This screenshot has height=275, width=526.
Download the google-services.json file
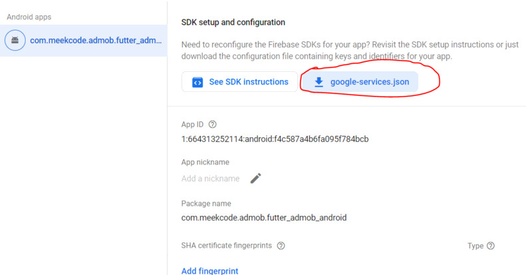click(x=360, y=82)
